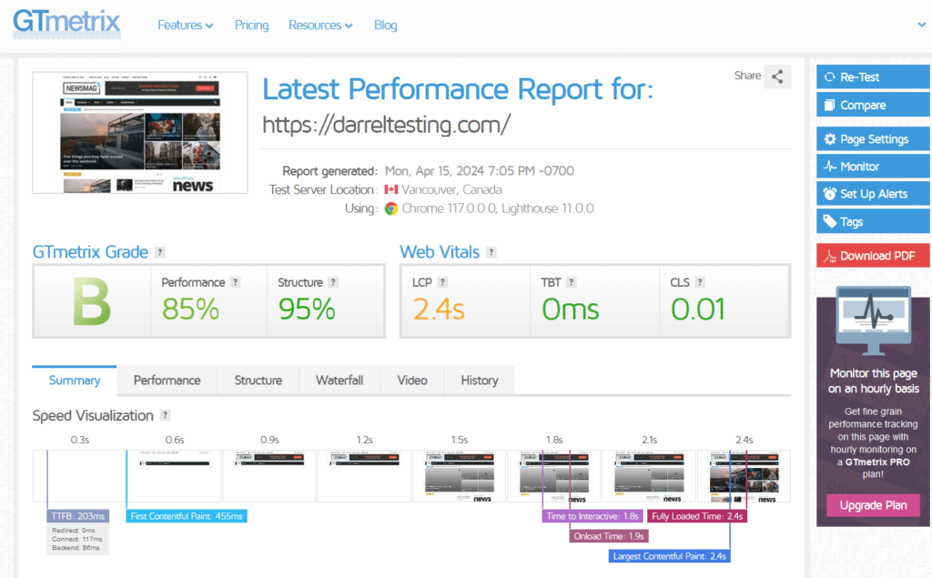Expand the Resources dropdown menu
The height and width of the screenshot is (578, 932).
(x=320, y=25)
